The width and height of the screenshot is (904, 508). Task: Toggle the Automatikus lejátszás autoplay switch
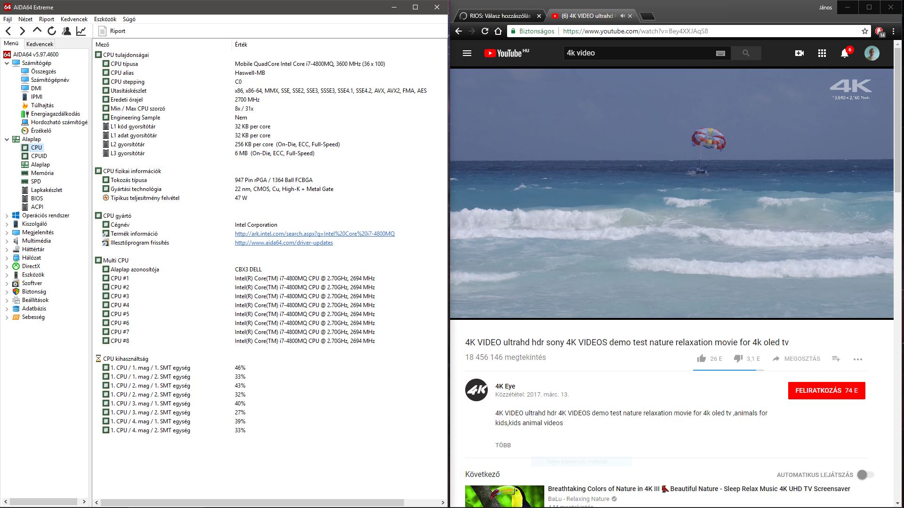[x=865, y=475]
